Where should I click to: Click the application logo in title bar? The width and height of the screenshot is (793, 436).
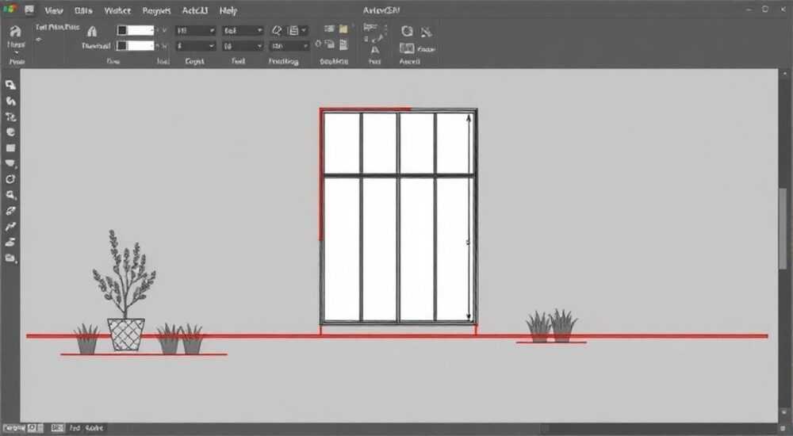point(10,9)
